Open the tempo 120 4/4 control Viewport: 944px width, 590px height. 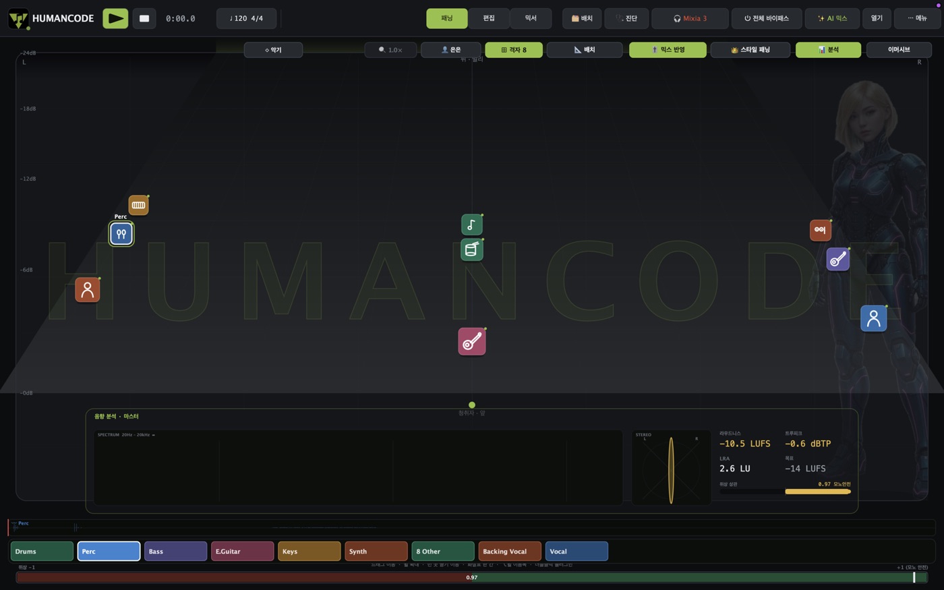pos(246,18)
